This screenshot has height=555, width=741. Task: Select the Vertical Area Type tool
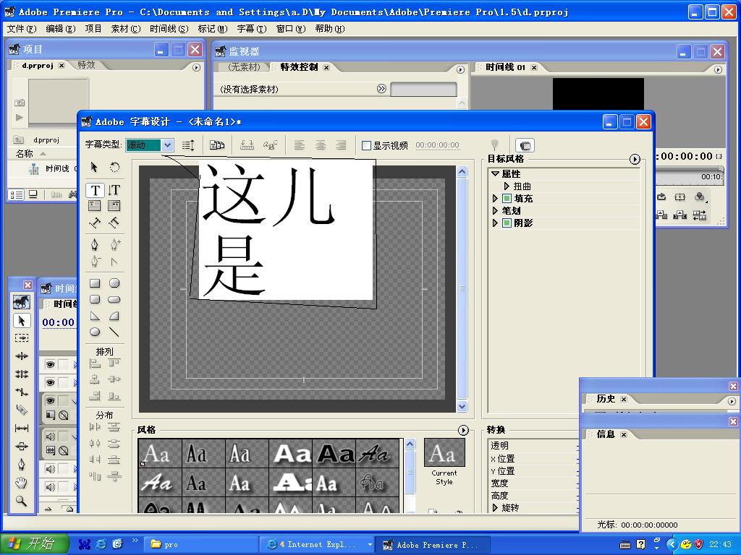pyautogui.click(x=114, y=205)
